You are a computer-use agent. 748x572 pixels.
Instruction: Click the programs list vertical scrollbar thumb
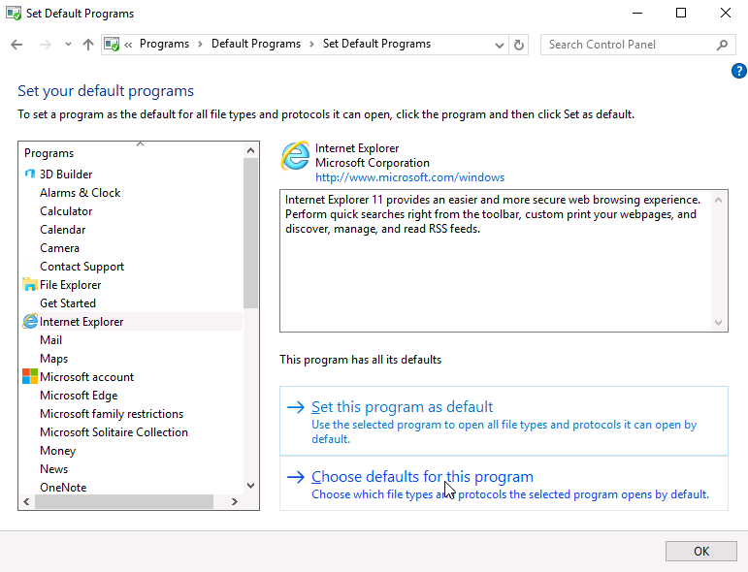tap(250, 233)
